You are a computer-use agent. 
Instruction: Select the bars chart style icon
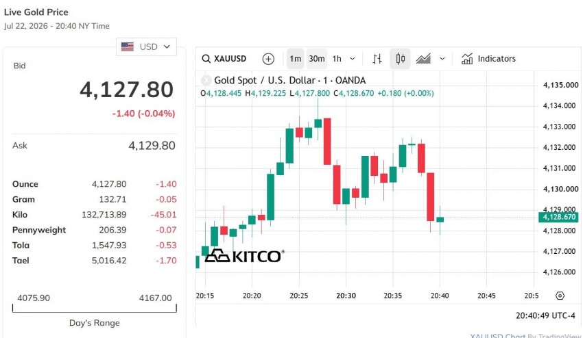(x=377, y=59)
